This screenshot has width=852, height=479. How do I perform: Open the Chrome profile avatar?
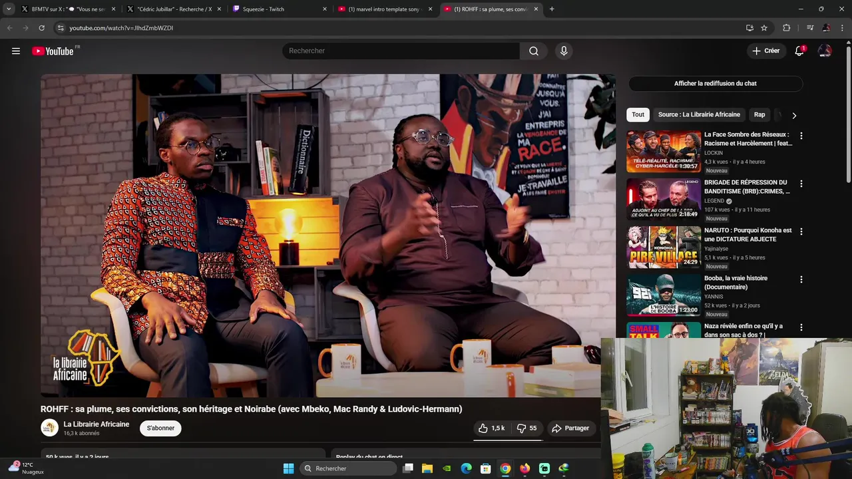click(826, 28)
